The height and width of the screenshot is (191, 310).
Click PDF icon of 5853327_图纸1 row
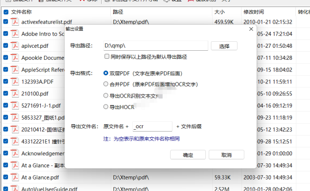coord(15,118)
